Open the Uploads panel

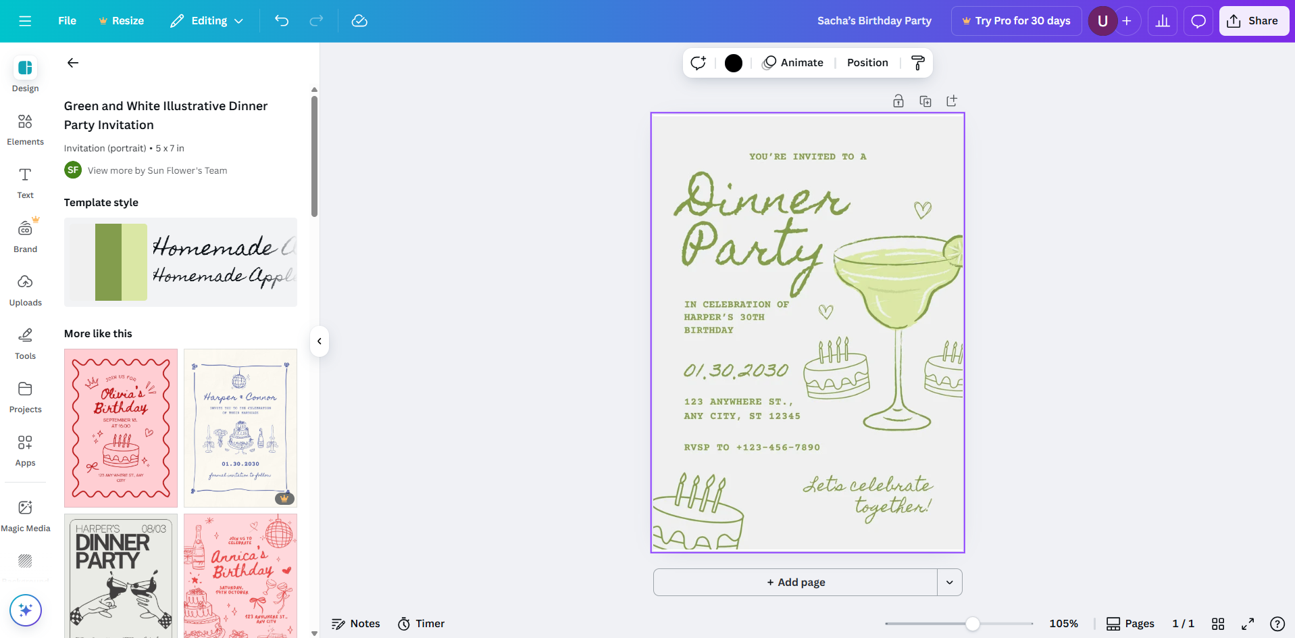tap(25, 290)
